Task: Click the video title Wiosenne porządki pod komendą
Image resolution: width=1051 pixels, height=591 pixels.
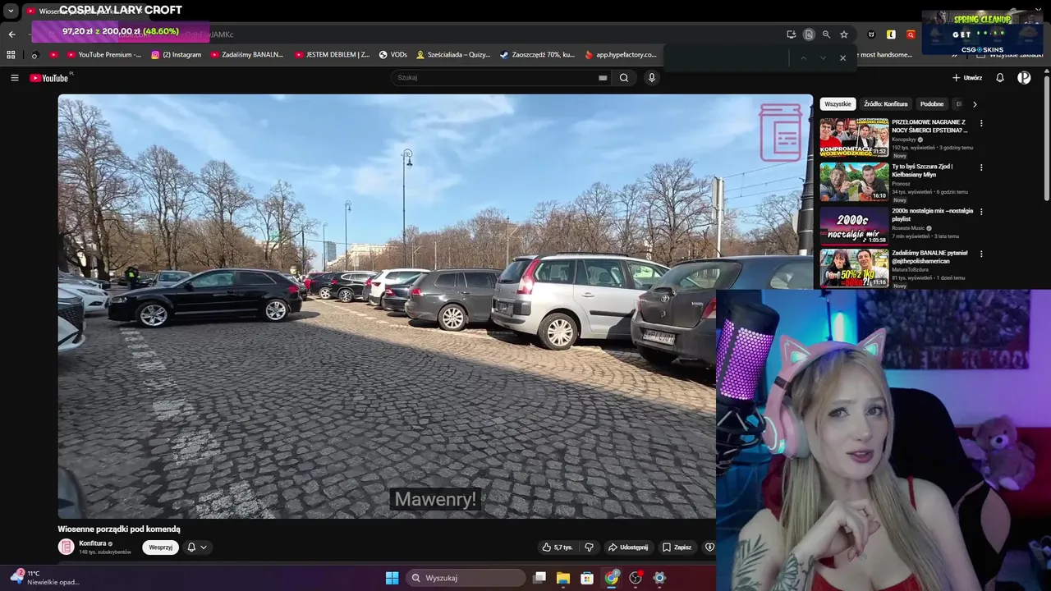Action: click(x=119, y=529)
